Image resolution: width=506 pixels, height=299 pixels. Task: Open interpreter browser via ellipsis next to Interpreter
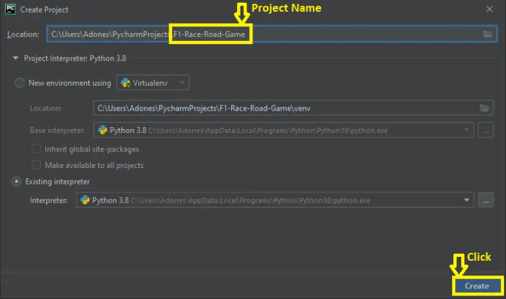[486, 200]
